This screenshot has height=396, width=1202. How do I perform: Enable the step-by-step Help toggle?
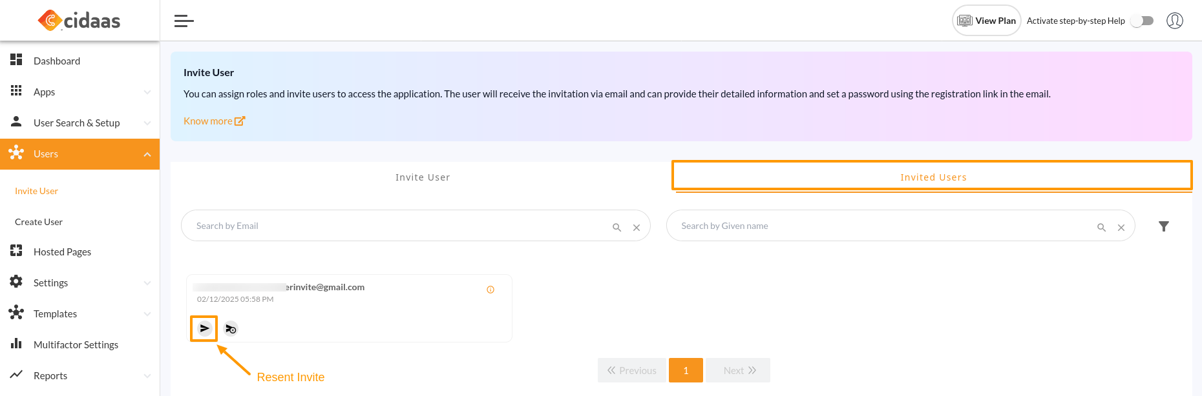coord(1142,21)
